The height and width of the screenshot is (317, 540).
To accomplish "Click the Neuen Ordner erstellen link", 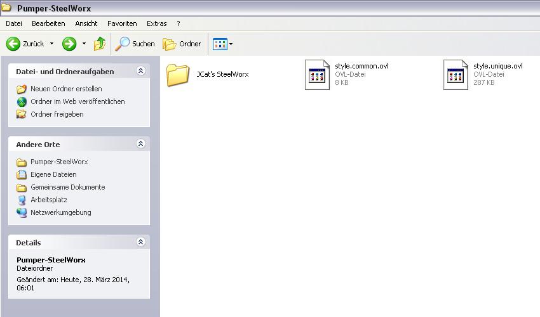I will (66, 89).
